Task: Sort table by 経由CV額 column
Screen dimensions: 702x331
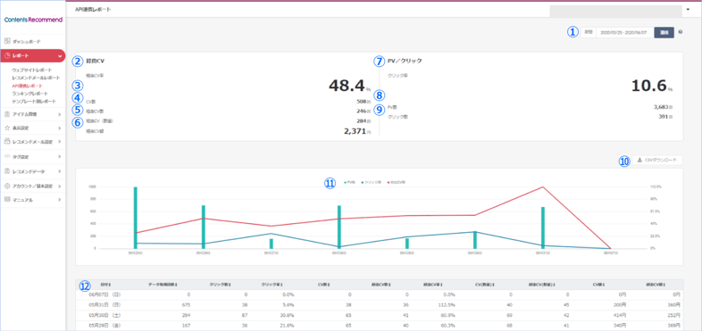Action: (x=656, y=284)
